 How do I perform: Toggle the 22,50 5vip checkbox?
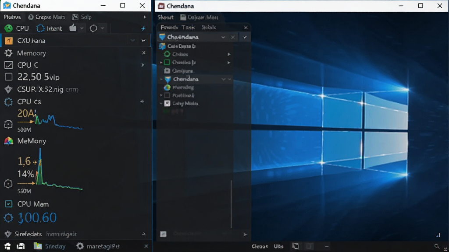(9, 77)
